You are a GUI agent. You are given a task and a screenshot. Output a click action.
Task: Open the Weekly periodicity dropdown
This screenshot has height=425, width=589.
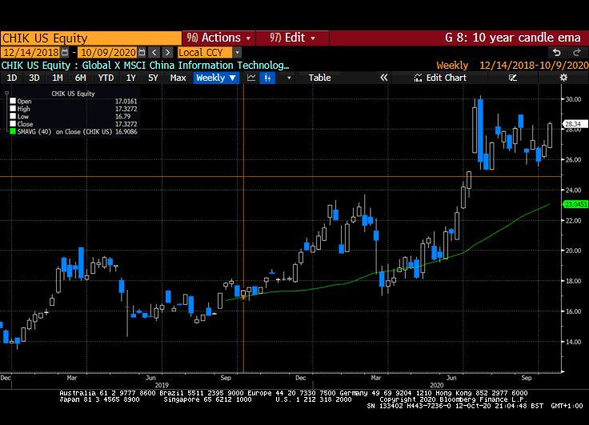pyautogui.click(x=216, y=78)
